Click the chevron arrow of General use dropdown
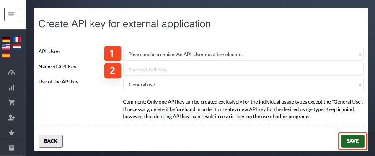The image size is (375, 156). 360,84
